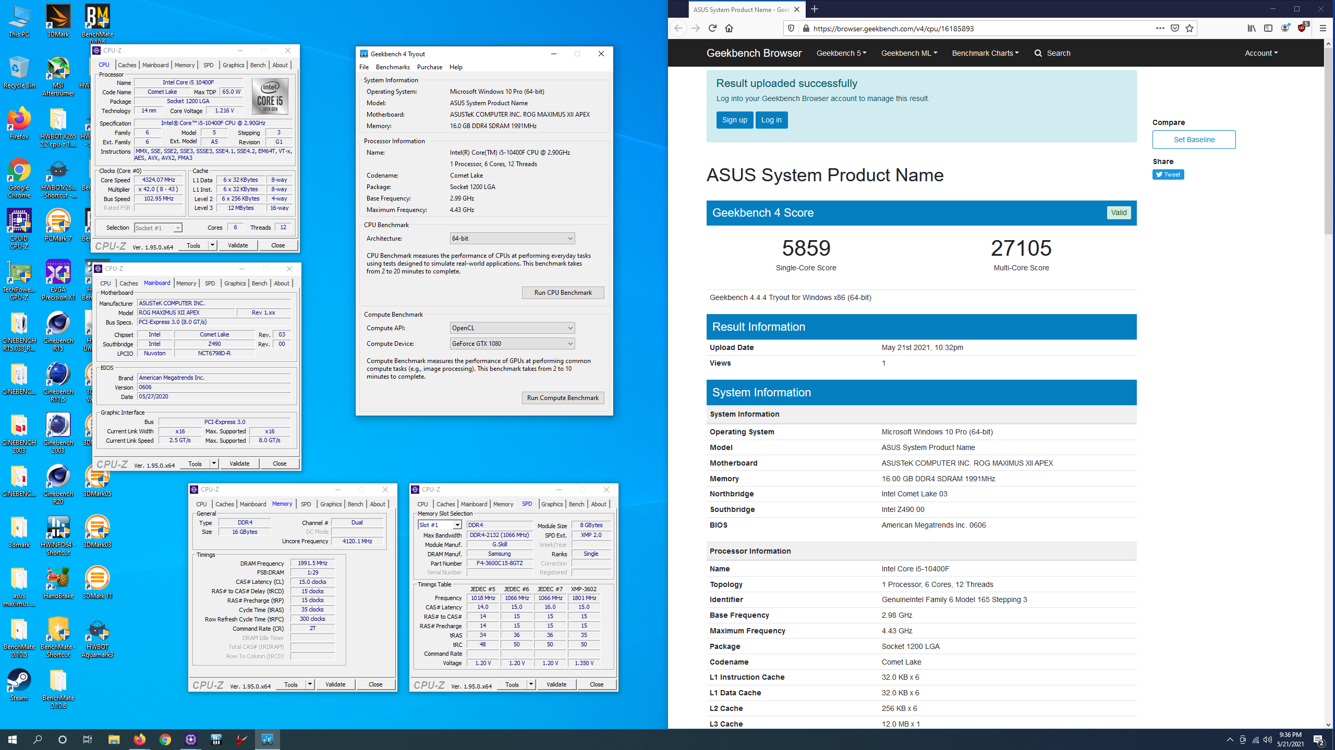
Task: Expand Tools dropdown arrow in CPU-Z CPU window
Action: (x=212, y=245)
